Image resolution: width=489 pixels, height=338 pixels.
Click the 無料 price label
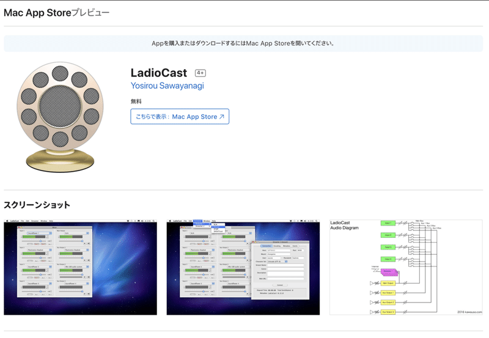coord(136,101)
